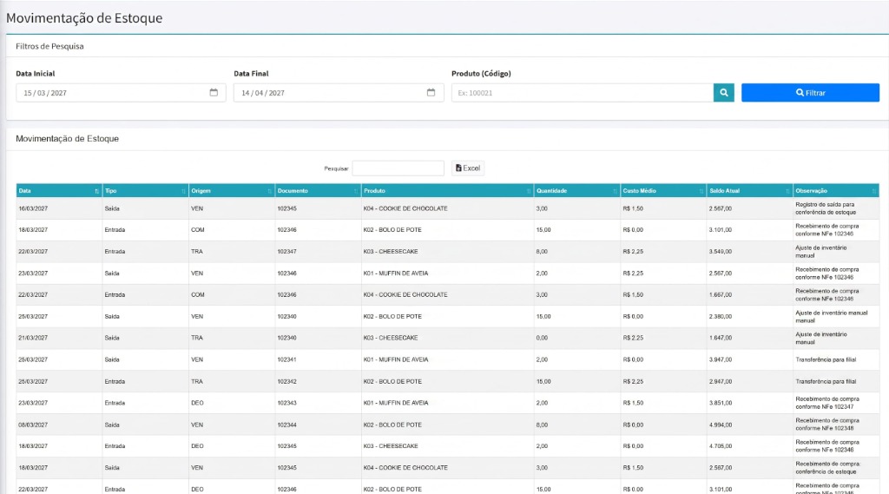Viewport: 889px width, 494px height.
Task: Click date cell 08/03/2027
Action: [33, 425]
